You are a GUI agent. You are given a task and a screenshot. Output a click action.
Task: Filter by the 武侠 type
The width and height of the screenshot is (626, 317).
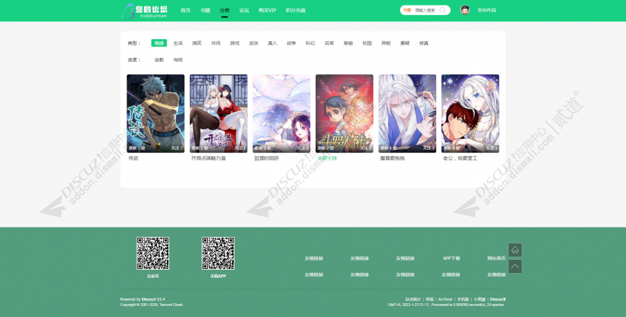[x=254, y=43]
